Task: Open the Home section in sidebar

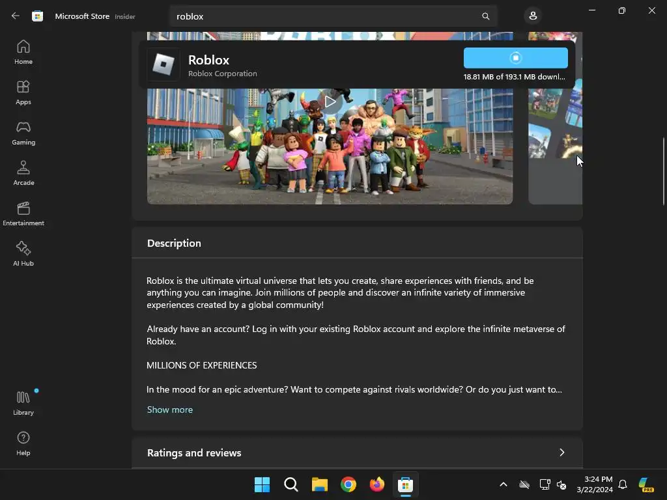Action: tap(23, 52)
